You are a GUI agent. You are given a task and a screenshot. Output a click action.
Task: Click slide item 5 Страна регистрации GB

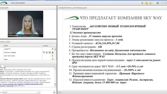click(85, 47)
